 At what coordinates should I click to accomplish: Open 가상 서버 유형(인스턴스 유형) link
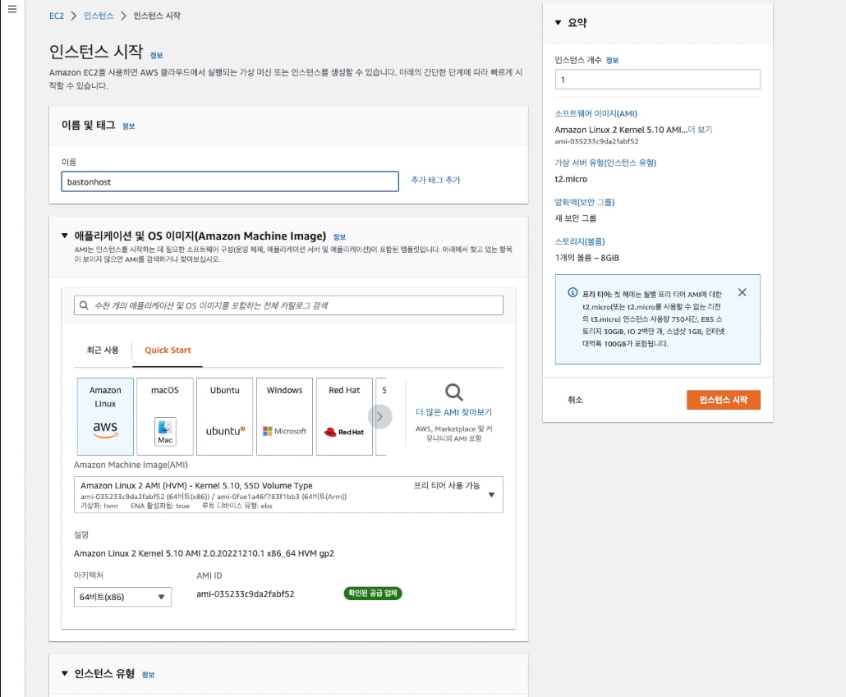coord(605,163)
